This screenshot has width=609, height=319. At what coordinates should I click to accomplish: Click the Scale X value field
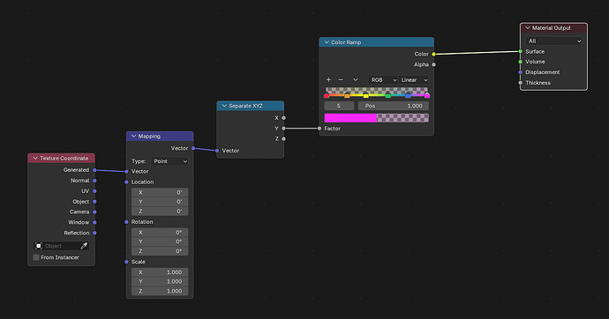click(x=160, y=272)
